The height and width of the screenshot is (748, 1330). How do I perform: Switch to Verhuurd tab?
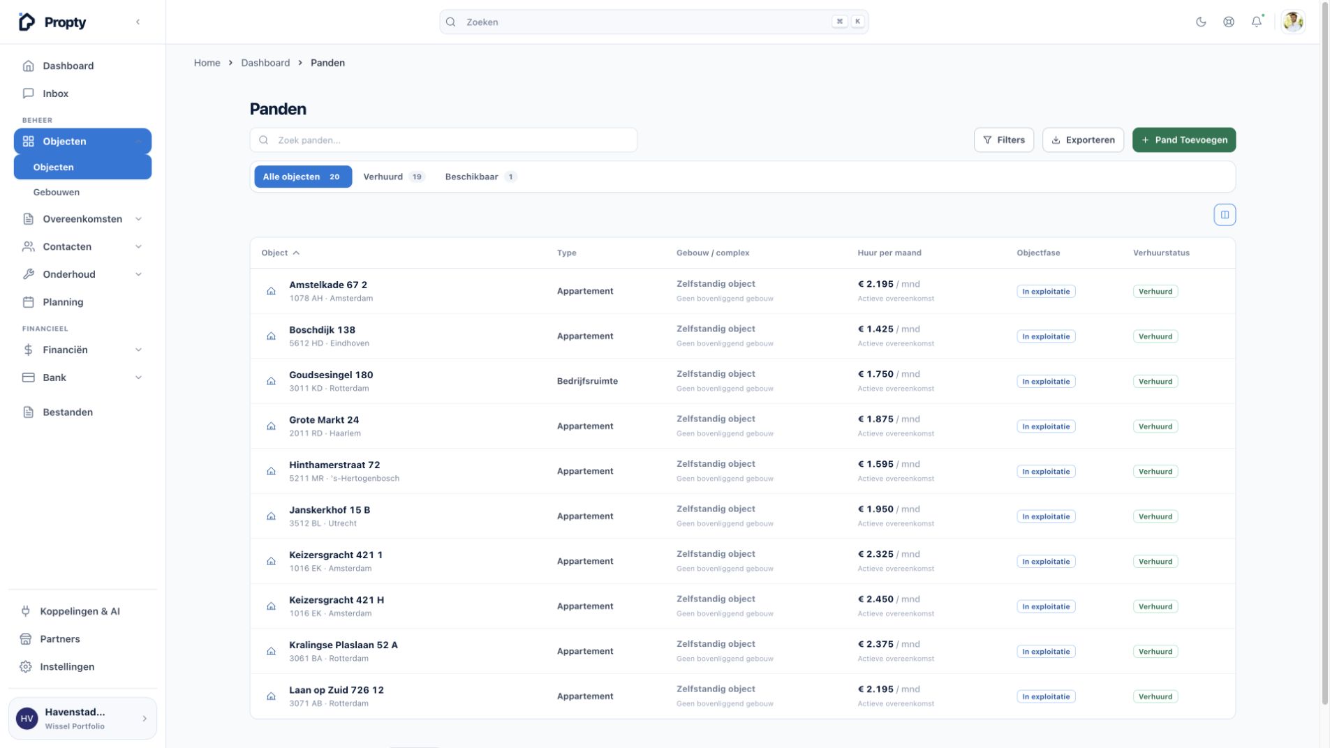tap(394, 177)
